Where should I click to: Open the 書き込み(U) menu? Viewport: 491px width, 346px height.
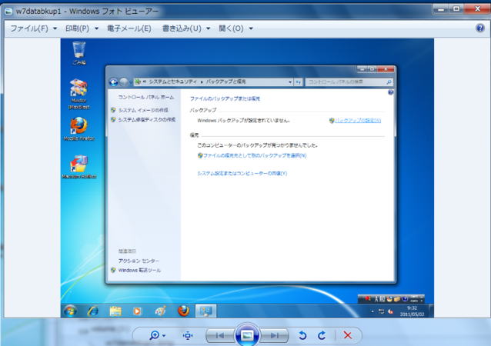point(182,28)
